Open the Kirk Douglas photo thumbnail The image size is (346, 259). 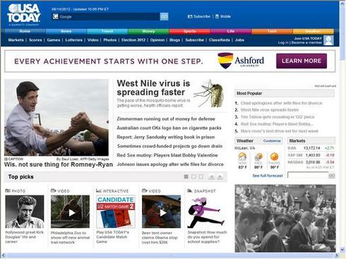pyautogui.click(x=25, y=212)
